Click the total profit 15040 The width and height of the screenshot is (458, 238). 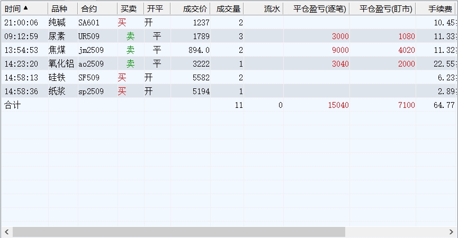click(x=338, y=105)
